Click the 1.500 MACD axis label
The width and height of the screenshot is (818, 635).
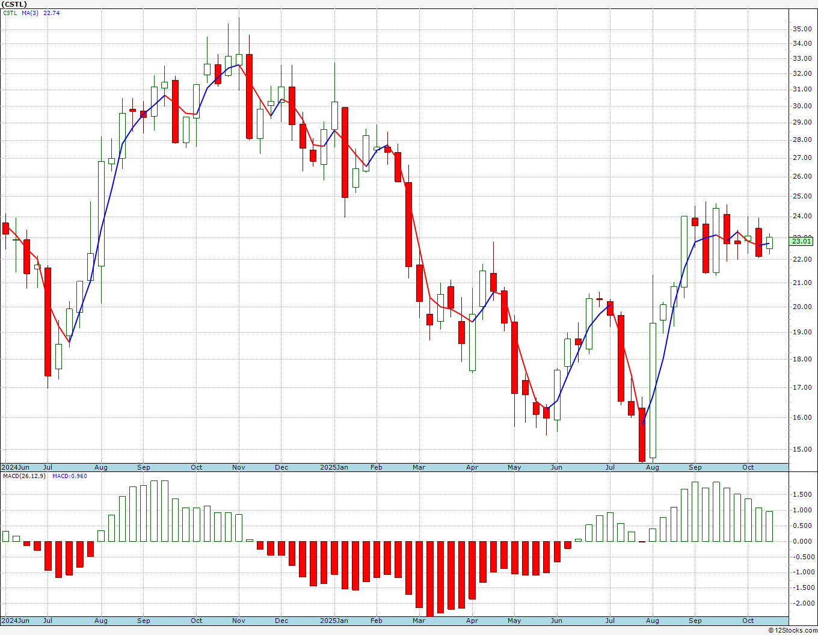coord(802,494)
